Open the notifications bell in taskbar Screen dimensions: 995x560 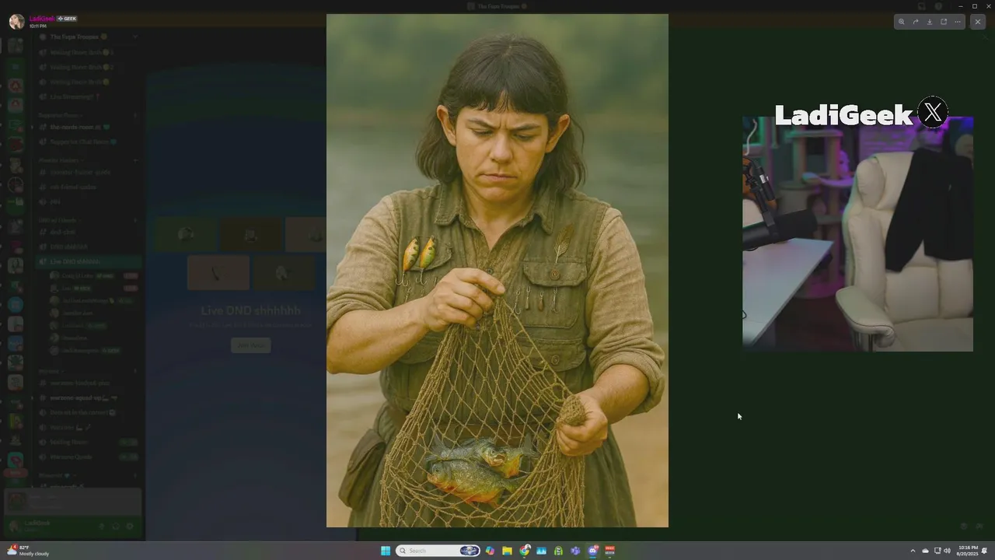(985, 551)
